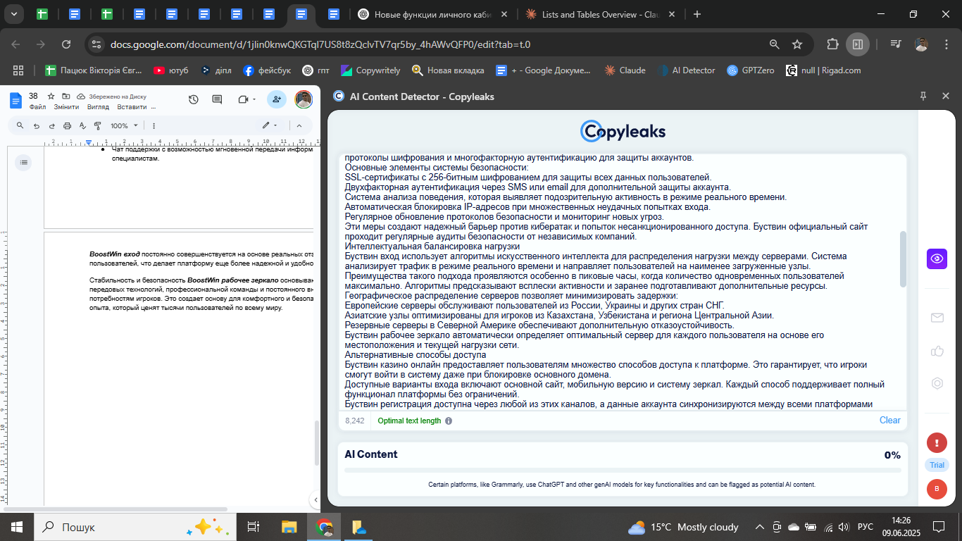This screenshot has height=541, width=962.
Task: Open the GPTZero bookmark
Action: pos(751,70)
